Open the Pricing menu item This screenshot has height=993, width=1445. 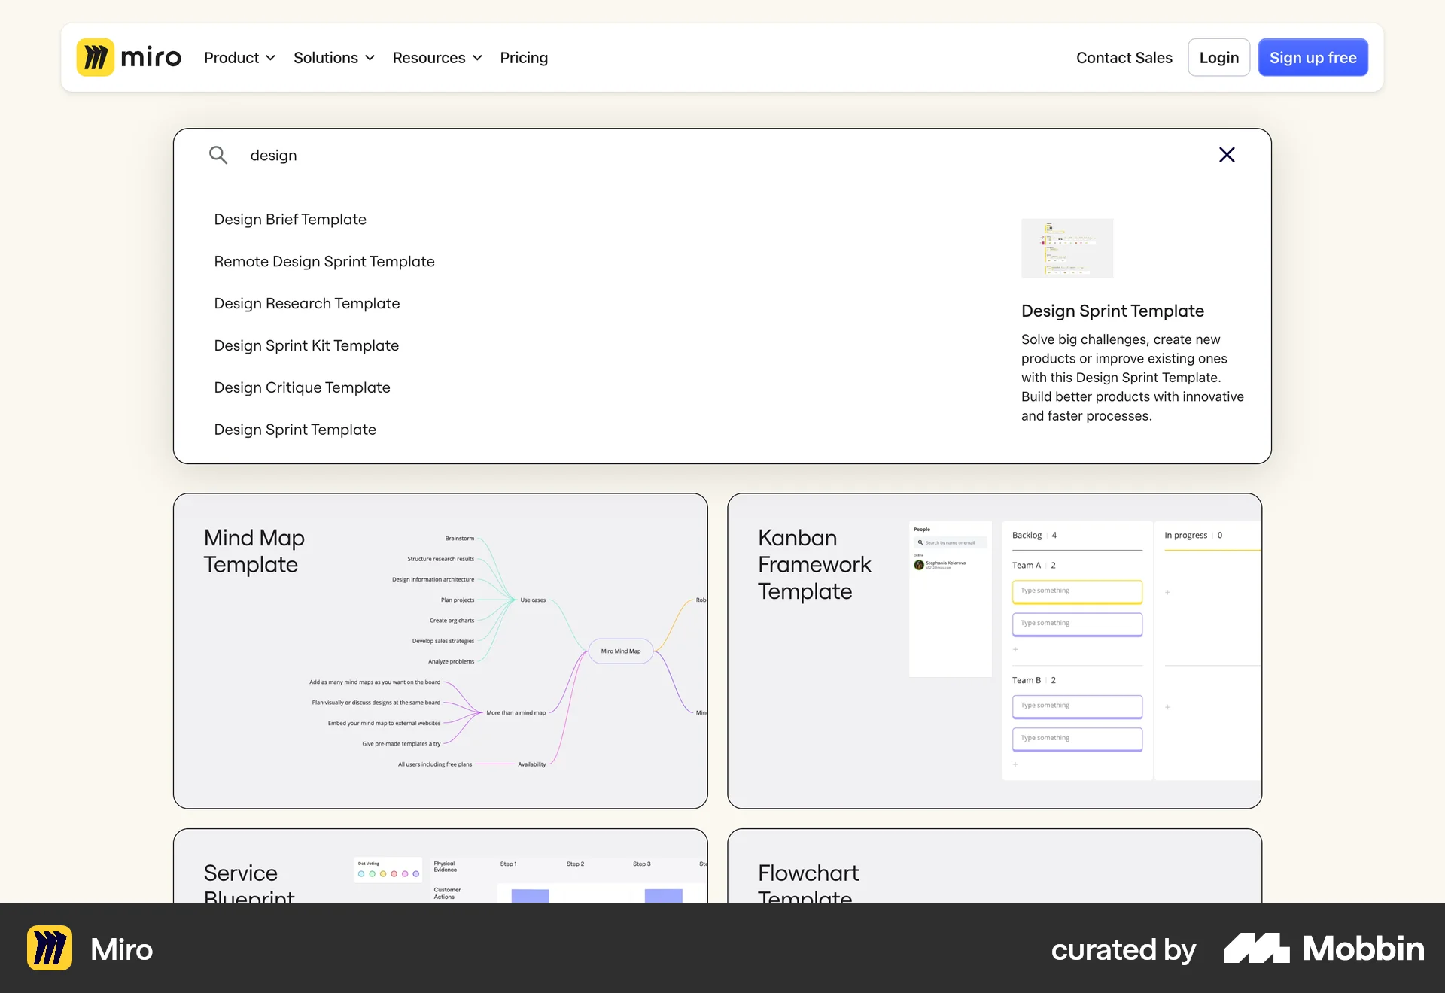tap(524, 57)
